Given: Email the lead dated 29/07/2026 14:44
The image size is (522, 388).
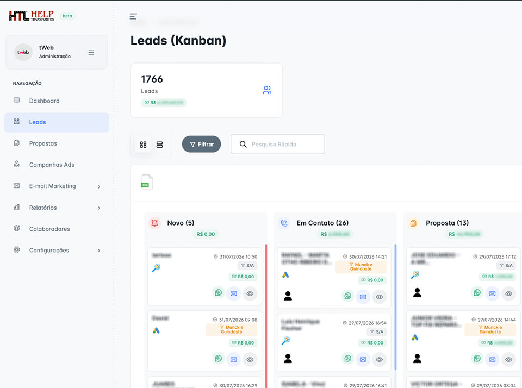Looking at the screenshot, I should [493, 359].
